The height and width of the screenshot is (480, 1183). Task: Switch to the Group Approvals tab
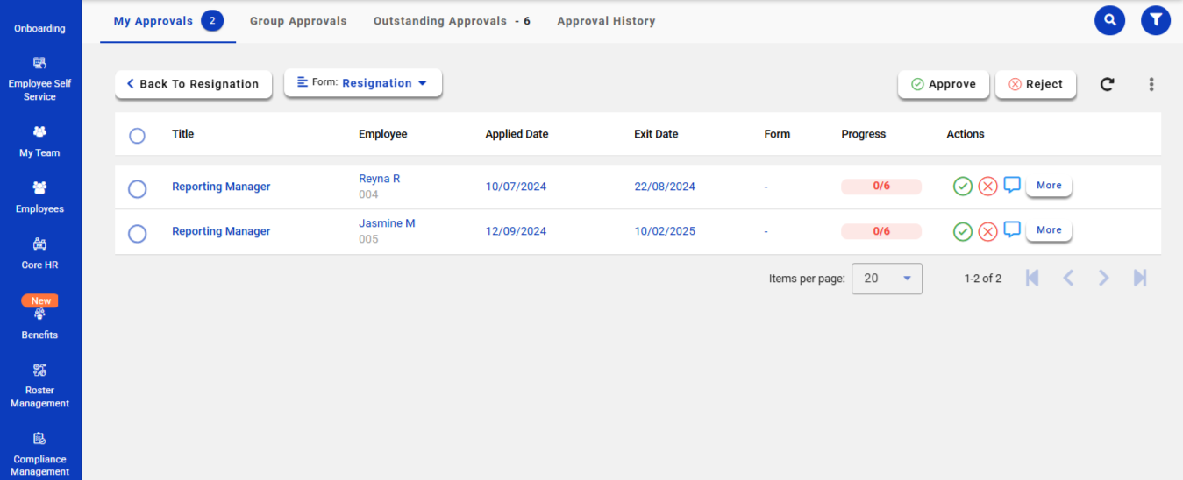[298, 21]
